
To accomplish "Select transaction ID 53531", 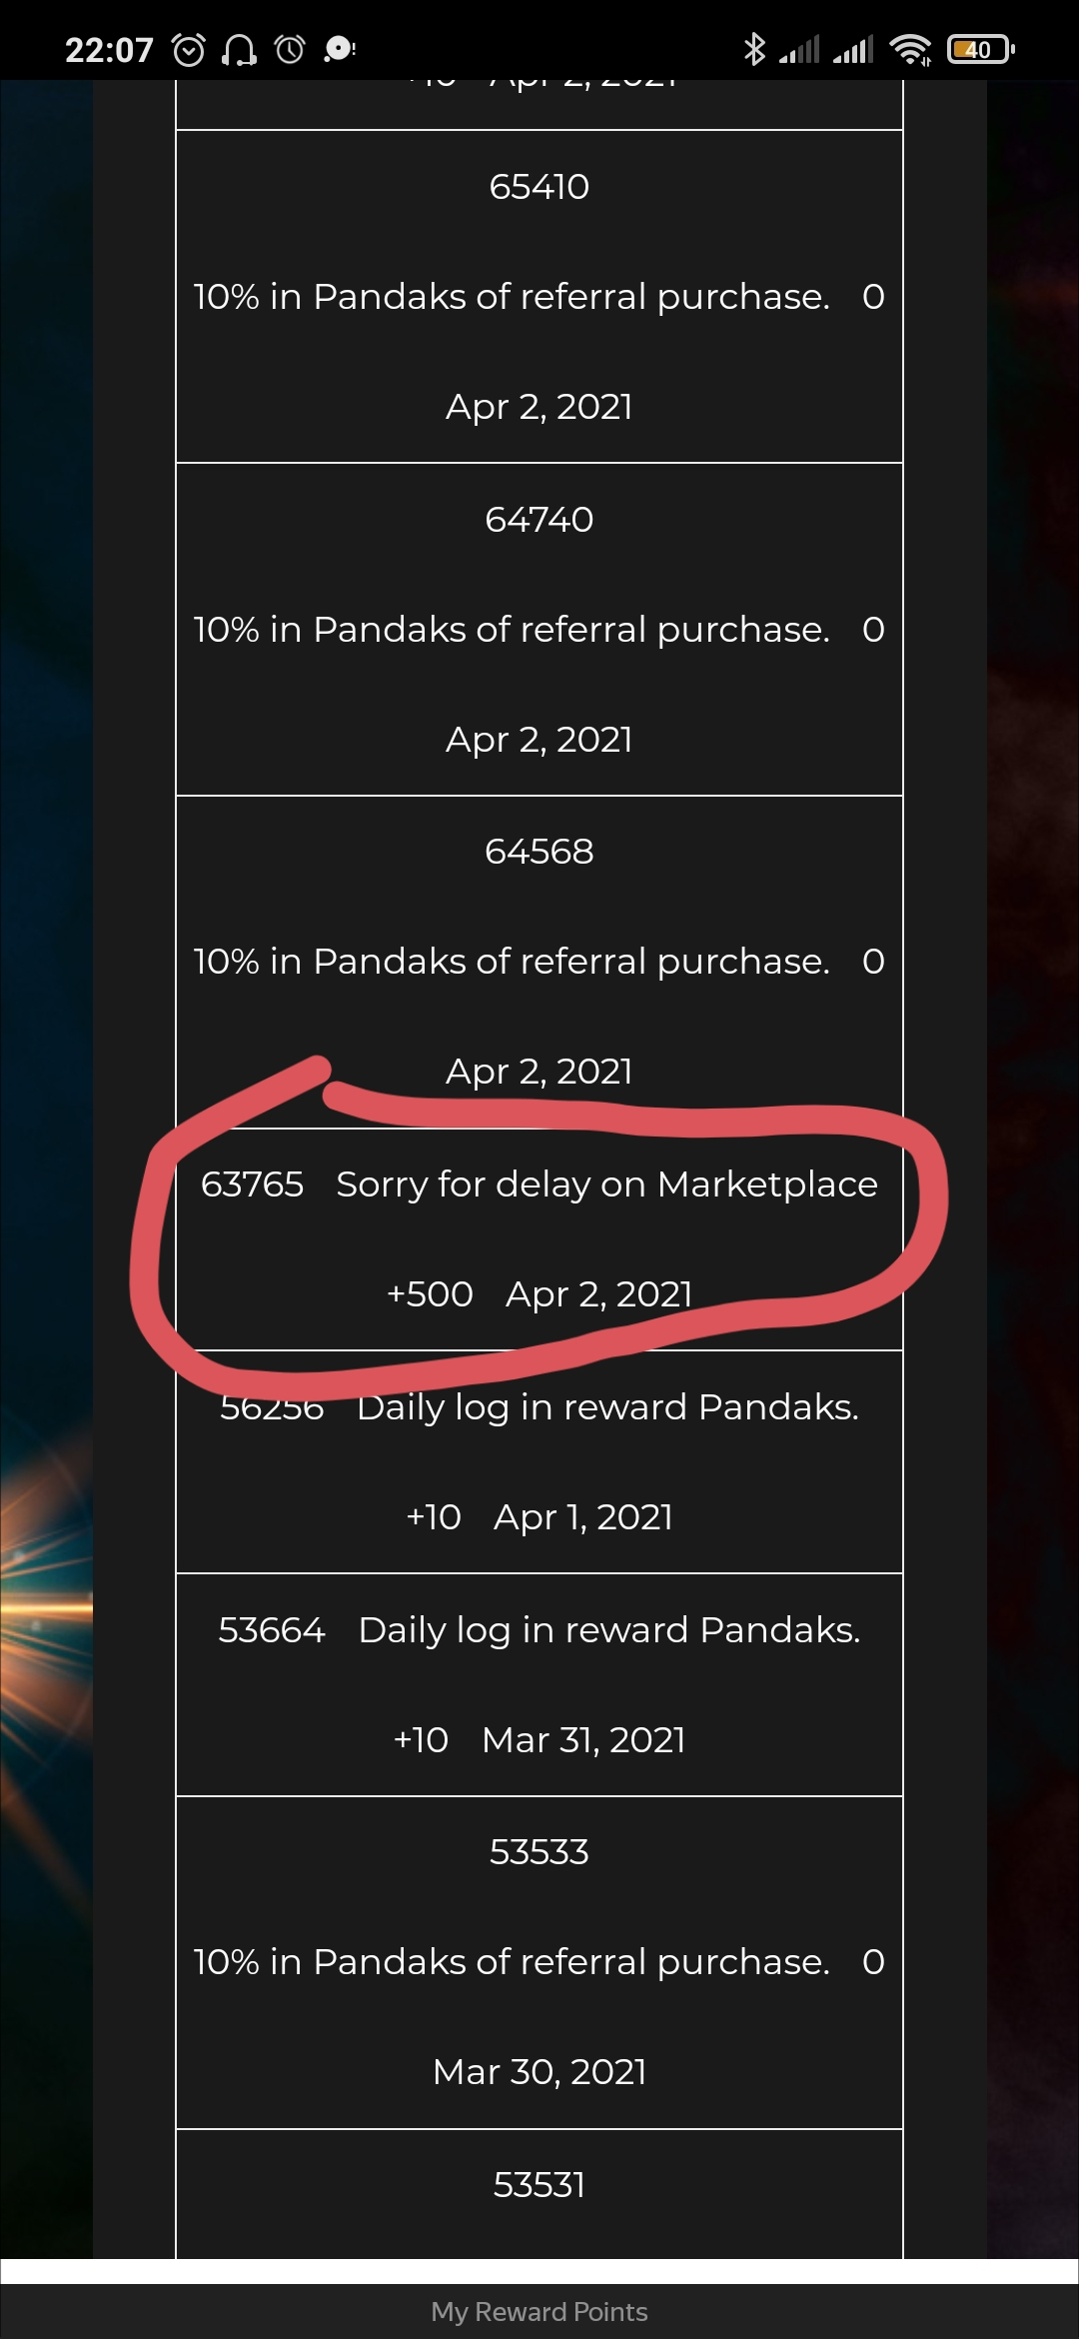I will tap(539, 2185).
